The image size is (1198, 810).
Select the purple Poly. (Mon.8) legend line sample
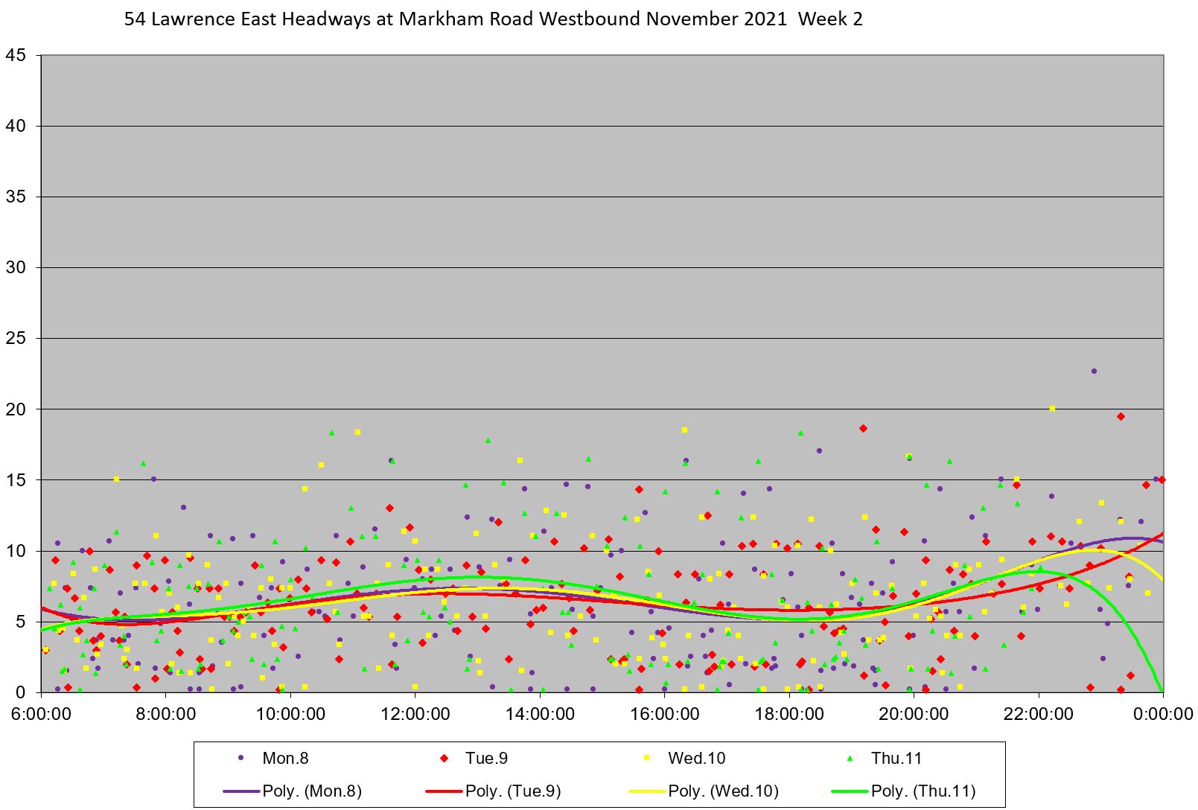click(241, 791)
